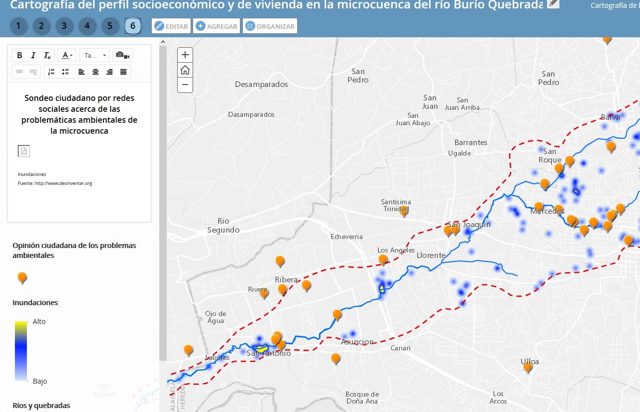
Task: Click the 'Opinión ciudadana de los problemas ambientales' legend title
Action: (x=74, y=250)
